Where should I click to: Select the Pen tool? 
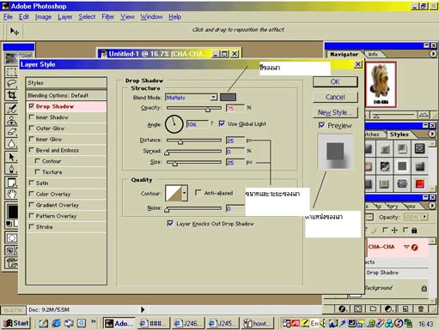coord(11,169)
